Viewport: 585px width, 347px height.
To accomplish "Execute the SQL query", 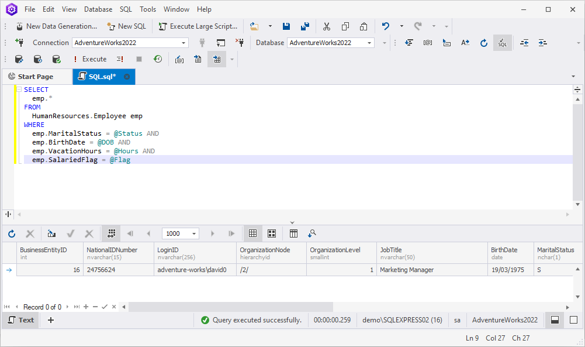I will [90, 59].
